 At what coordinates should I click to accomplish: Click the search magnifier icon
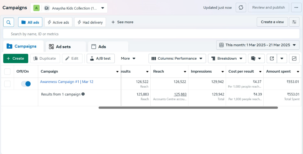tap(9, 22)
